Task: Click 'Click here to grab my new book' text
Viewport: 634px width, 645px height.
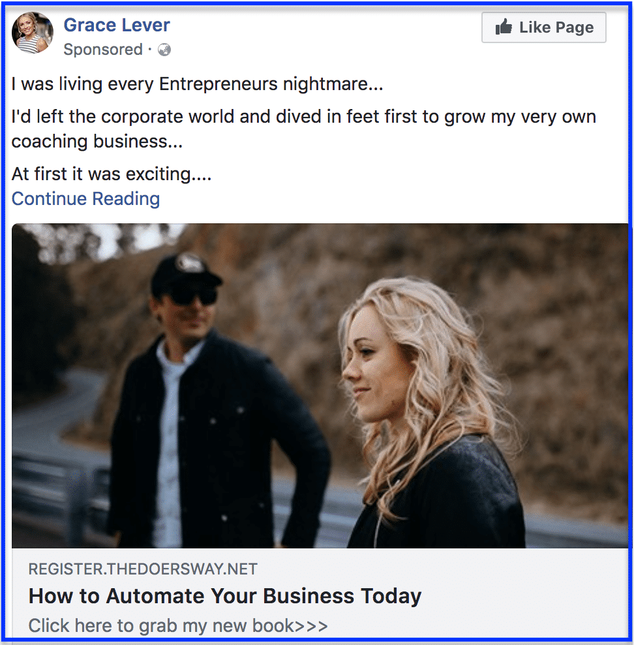Action: 161,626
